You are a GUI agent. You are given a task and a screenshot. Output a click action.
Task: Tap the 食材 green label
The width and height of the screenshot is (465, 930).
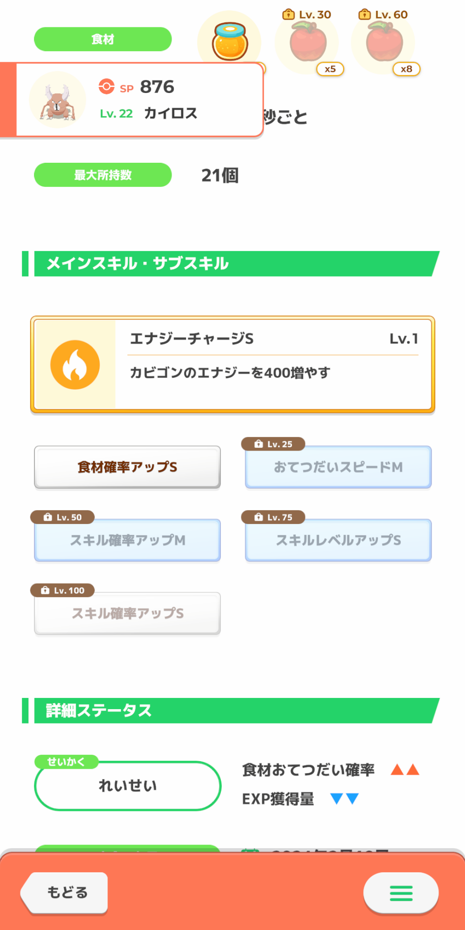[103, 39]
